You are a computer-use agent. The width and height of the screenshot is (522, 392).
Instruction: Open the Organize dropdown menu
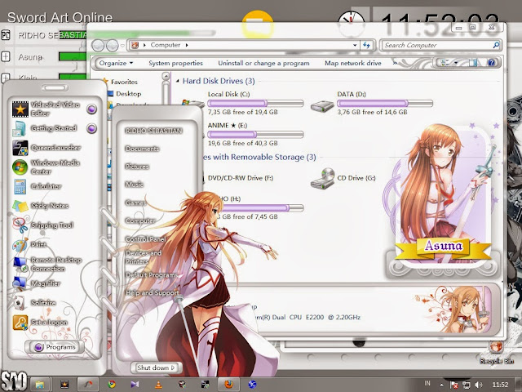[116, 63]
